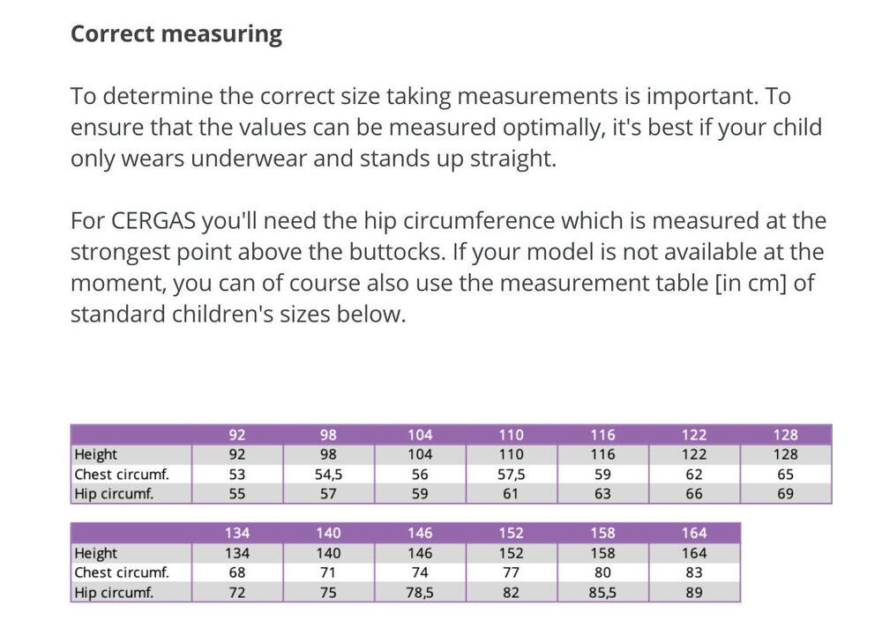Select the size 92 column header
The width and height of the screenshot is (882, 635).
(x=237, y=435)
